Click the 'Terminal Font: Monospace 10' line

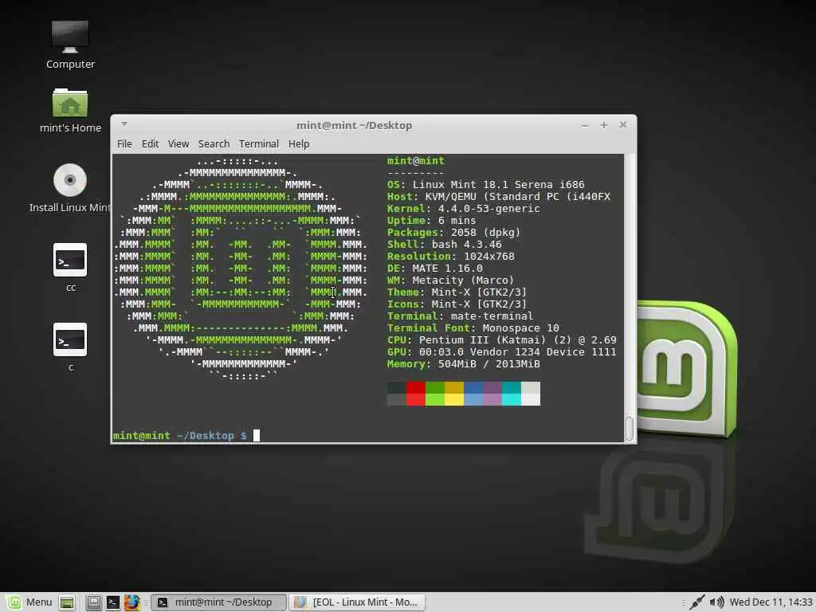click(473, 328)
